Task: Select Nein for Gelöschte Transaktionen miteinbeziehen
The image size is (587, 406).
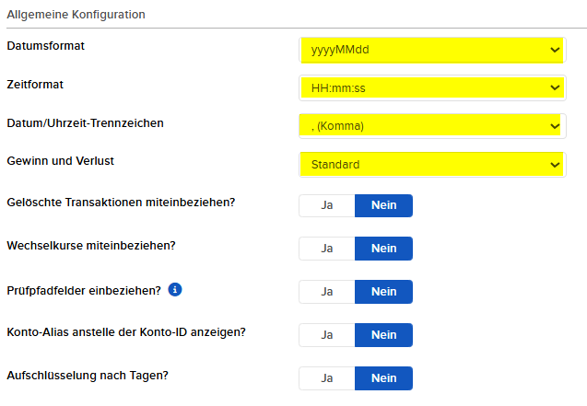Action: point(383,205)
